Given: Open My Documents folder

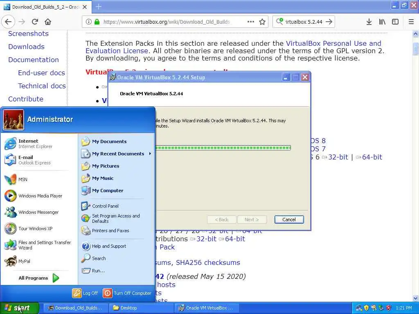Looking at the screenshot, I should tap(117, 141).
